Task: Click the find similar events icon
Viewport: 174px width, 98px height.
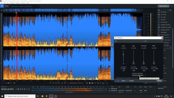Action: (103, 83)
